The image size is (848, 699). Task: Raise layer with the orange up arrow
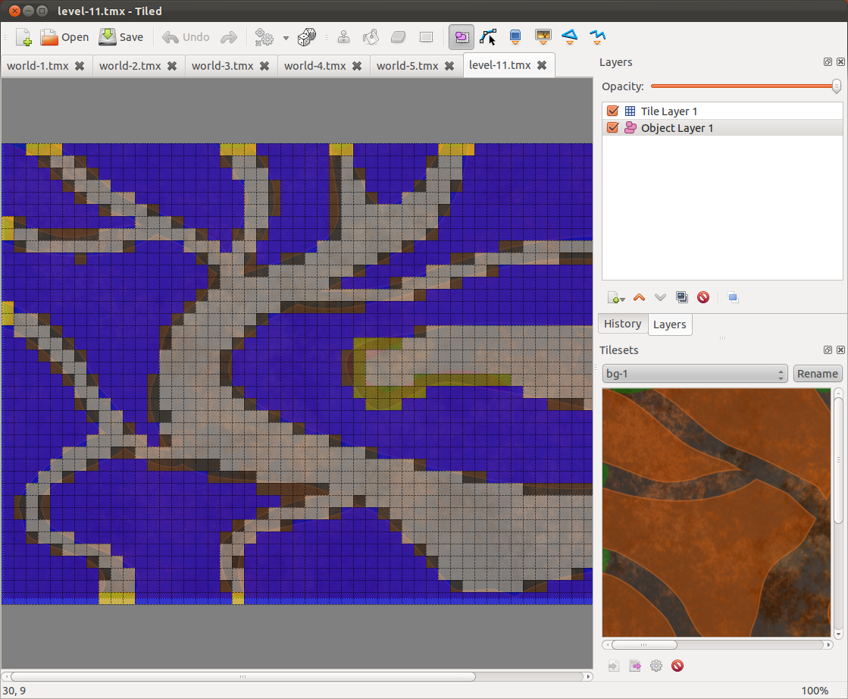tap(639, 297)
